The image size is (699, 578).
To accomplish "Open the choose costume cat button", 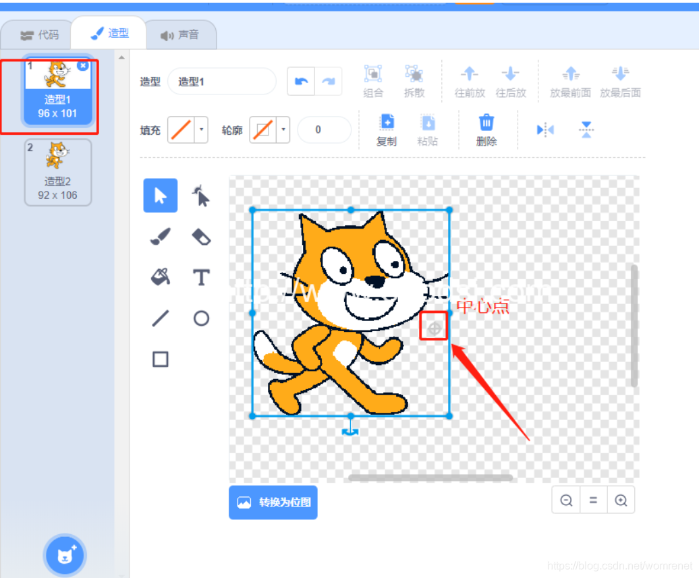I will click(65, 555).
